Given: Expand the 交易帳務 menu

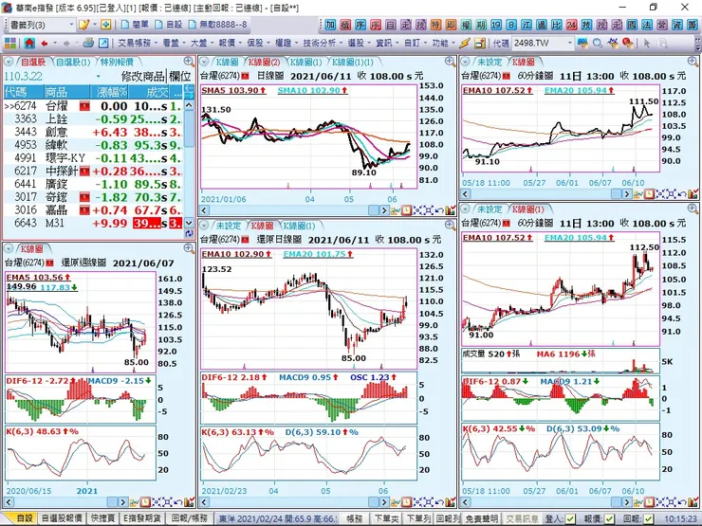Looking at the screenshot, I should pos(138,44).
